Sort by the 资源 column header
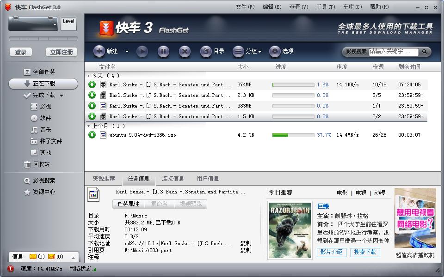The width and height of the screenshot is (444, 277). tap(378, 67)
